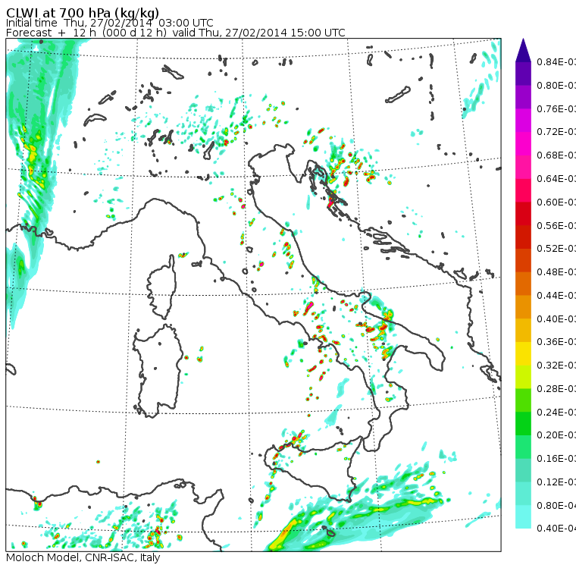Click the 0.48E-03 colorbar label
This screenshot has height=568, width=576.
click(556, 272)
